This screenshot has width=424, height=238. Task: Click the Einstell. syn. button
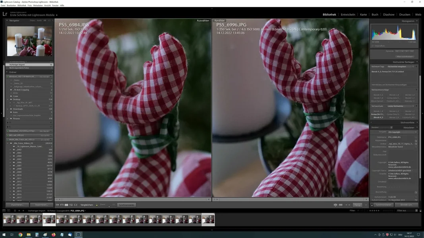(406, 205)
